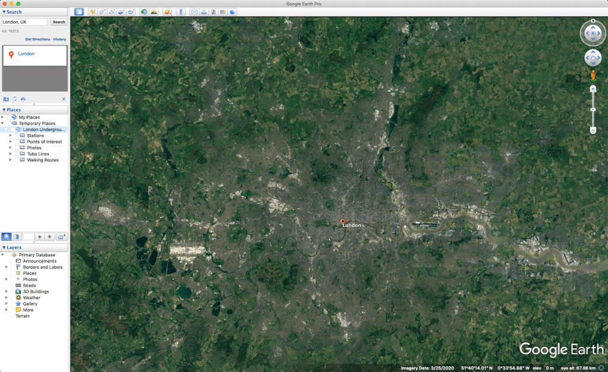Expand the Gallery layer group
This screenshot has height=372, width=608.
tap(6, 304)
